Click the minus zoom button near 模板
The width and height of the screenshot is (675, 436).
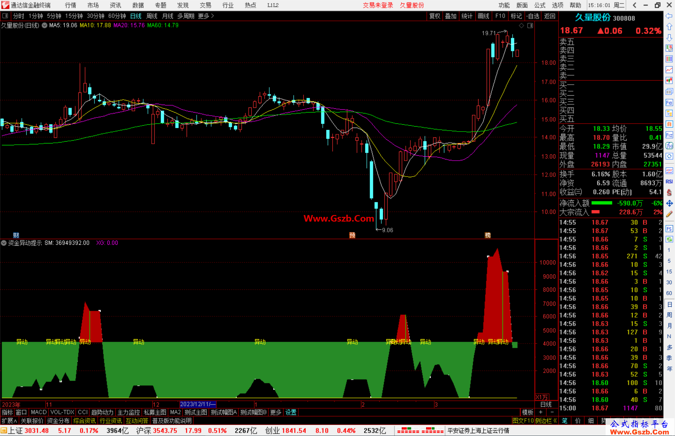click(552, 412)
